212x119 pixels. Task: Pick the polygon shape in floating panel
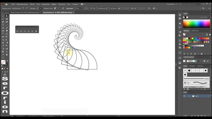(x=28, y=31)
